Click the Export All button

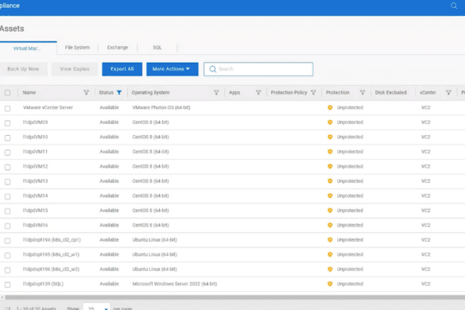pyautogui.click(x=122, y=69)
